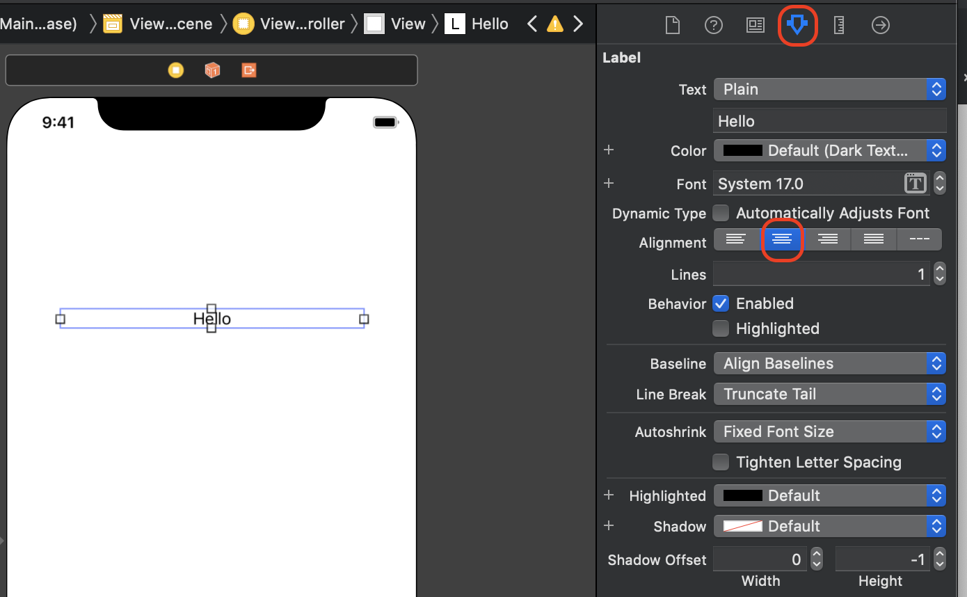Open the Text type Plain dropdown
This screenshot has height=597, width=967.
point(830,89)
